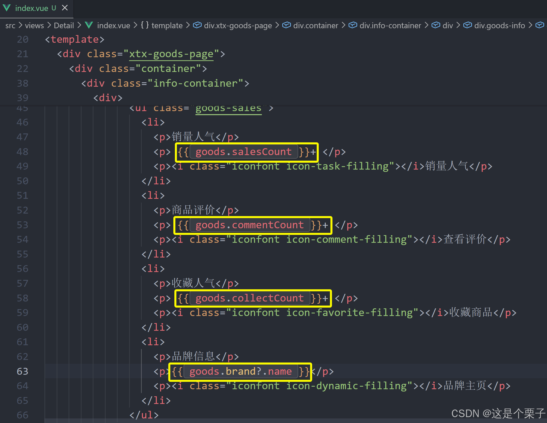The height and width of the screenshot is (423, 547).
Task: Click the horizontal scrollbar at bottom
Action: pos(280,421)
